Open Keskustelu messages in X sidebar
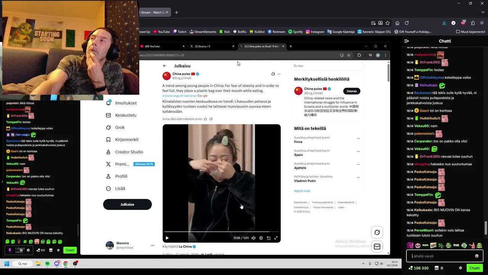488x275 pixels. pos(121,115)
